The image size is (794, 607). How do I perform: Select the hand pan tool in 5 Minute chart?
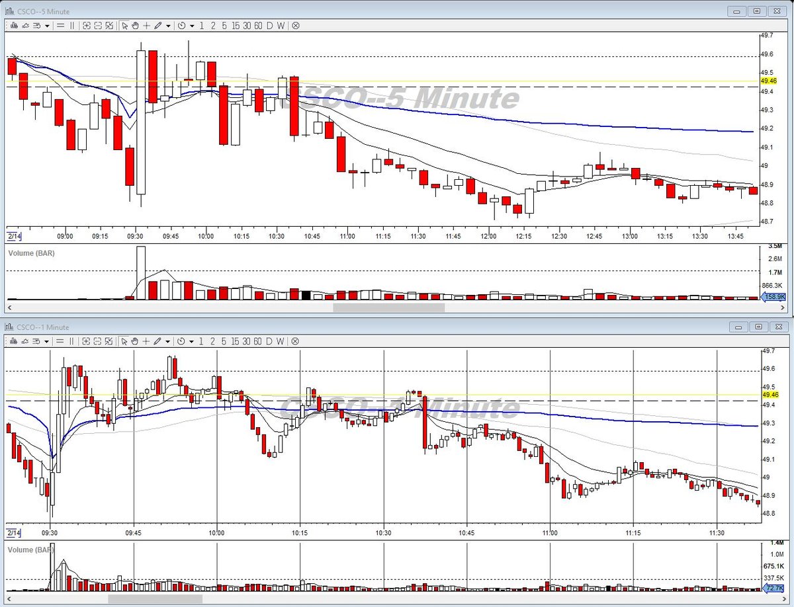tap(135, 26)
